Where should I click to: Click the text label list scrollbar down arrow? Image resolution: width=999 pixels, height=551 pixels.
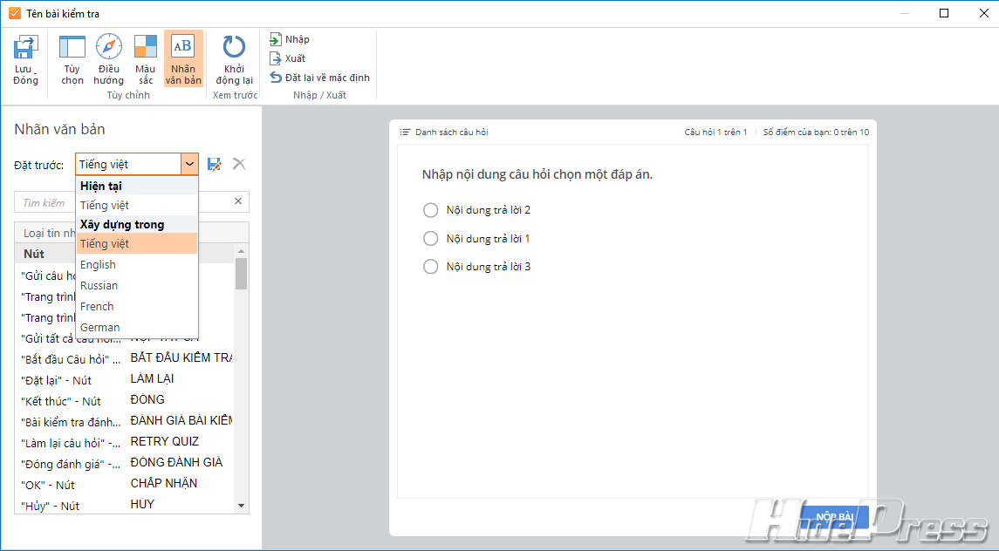point(242,506)
